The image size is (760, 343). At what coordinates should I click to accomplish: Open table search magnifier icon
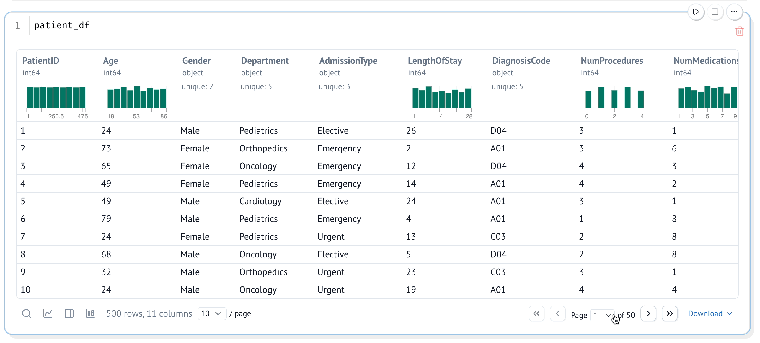click(27, 313)
